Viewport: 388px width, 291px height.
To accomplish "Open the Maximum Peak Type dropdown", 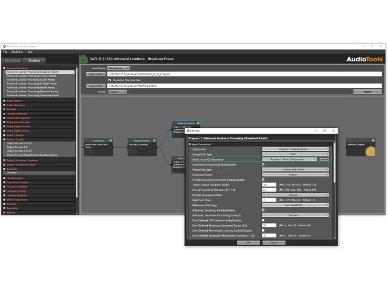I will pos(295,205).
